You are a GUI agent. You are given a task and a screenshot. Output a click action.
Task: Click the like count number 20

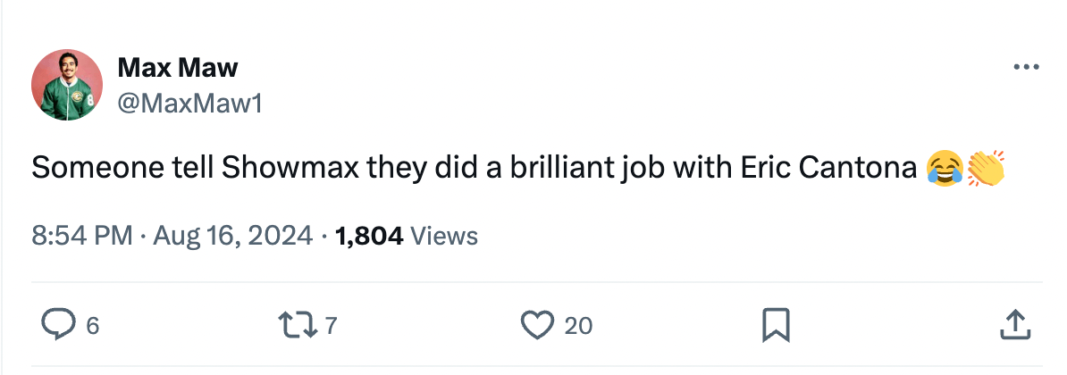[578, 326]
